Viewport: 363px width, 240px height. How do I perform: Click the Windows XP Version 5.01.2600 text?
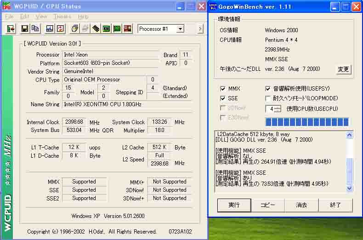point(108,216)
